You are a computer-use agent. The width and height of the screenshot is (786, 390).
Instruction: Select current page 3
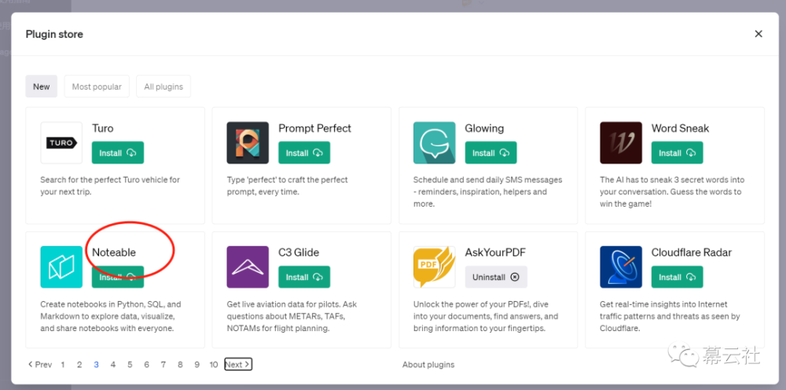tap(96, 364)
